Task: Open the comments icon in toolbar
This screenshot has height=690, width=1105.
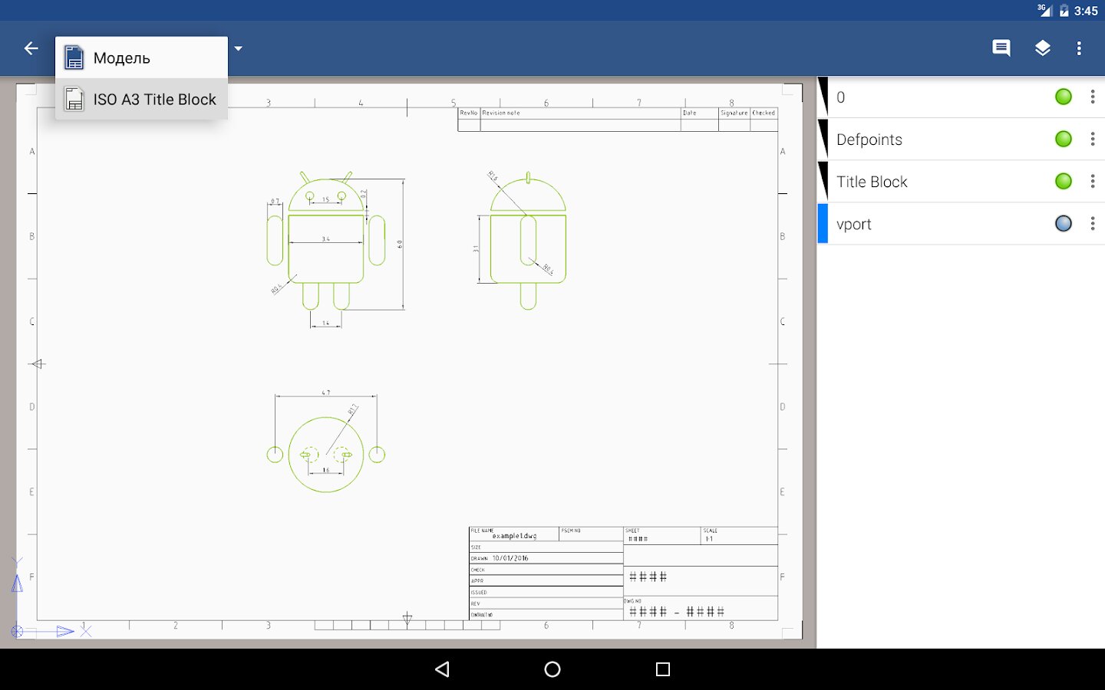Action: 1001,48
